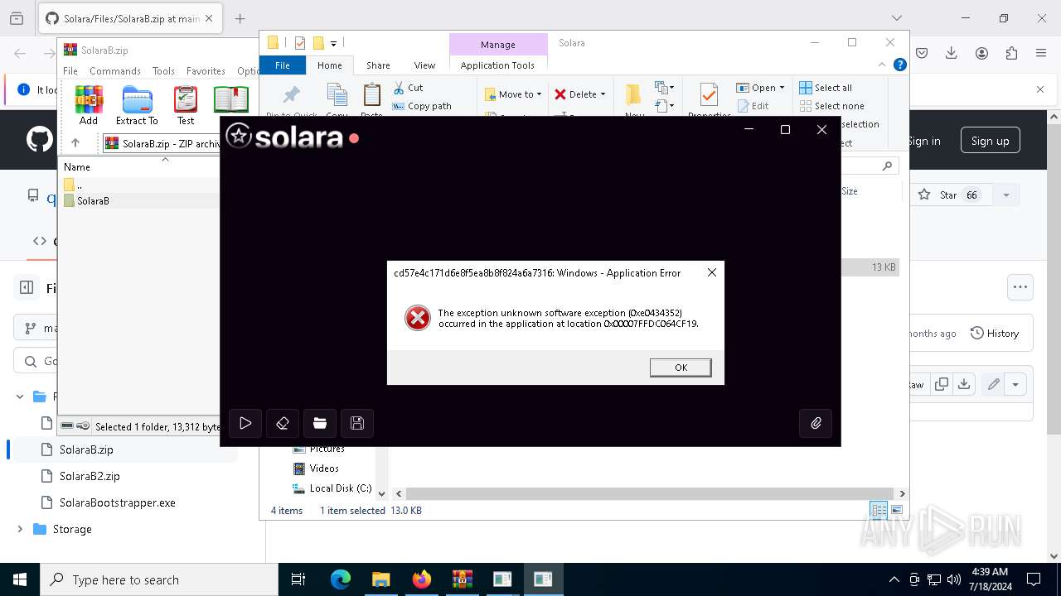1061x596 pixels.
Task: Open Firefox hamburger application menu
Action: click(x=1041, y=53)
